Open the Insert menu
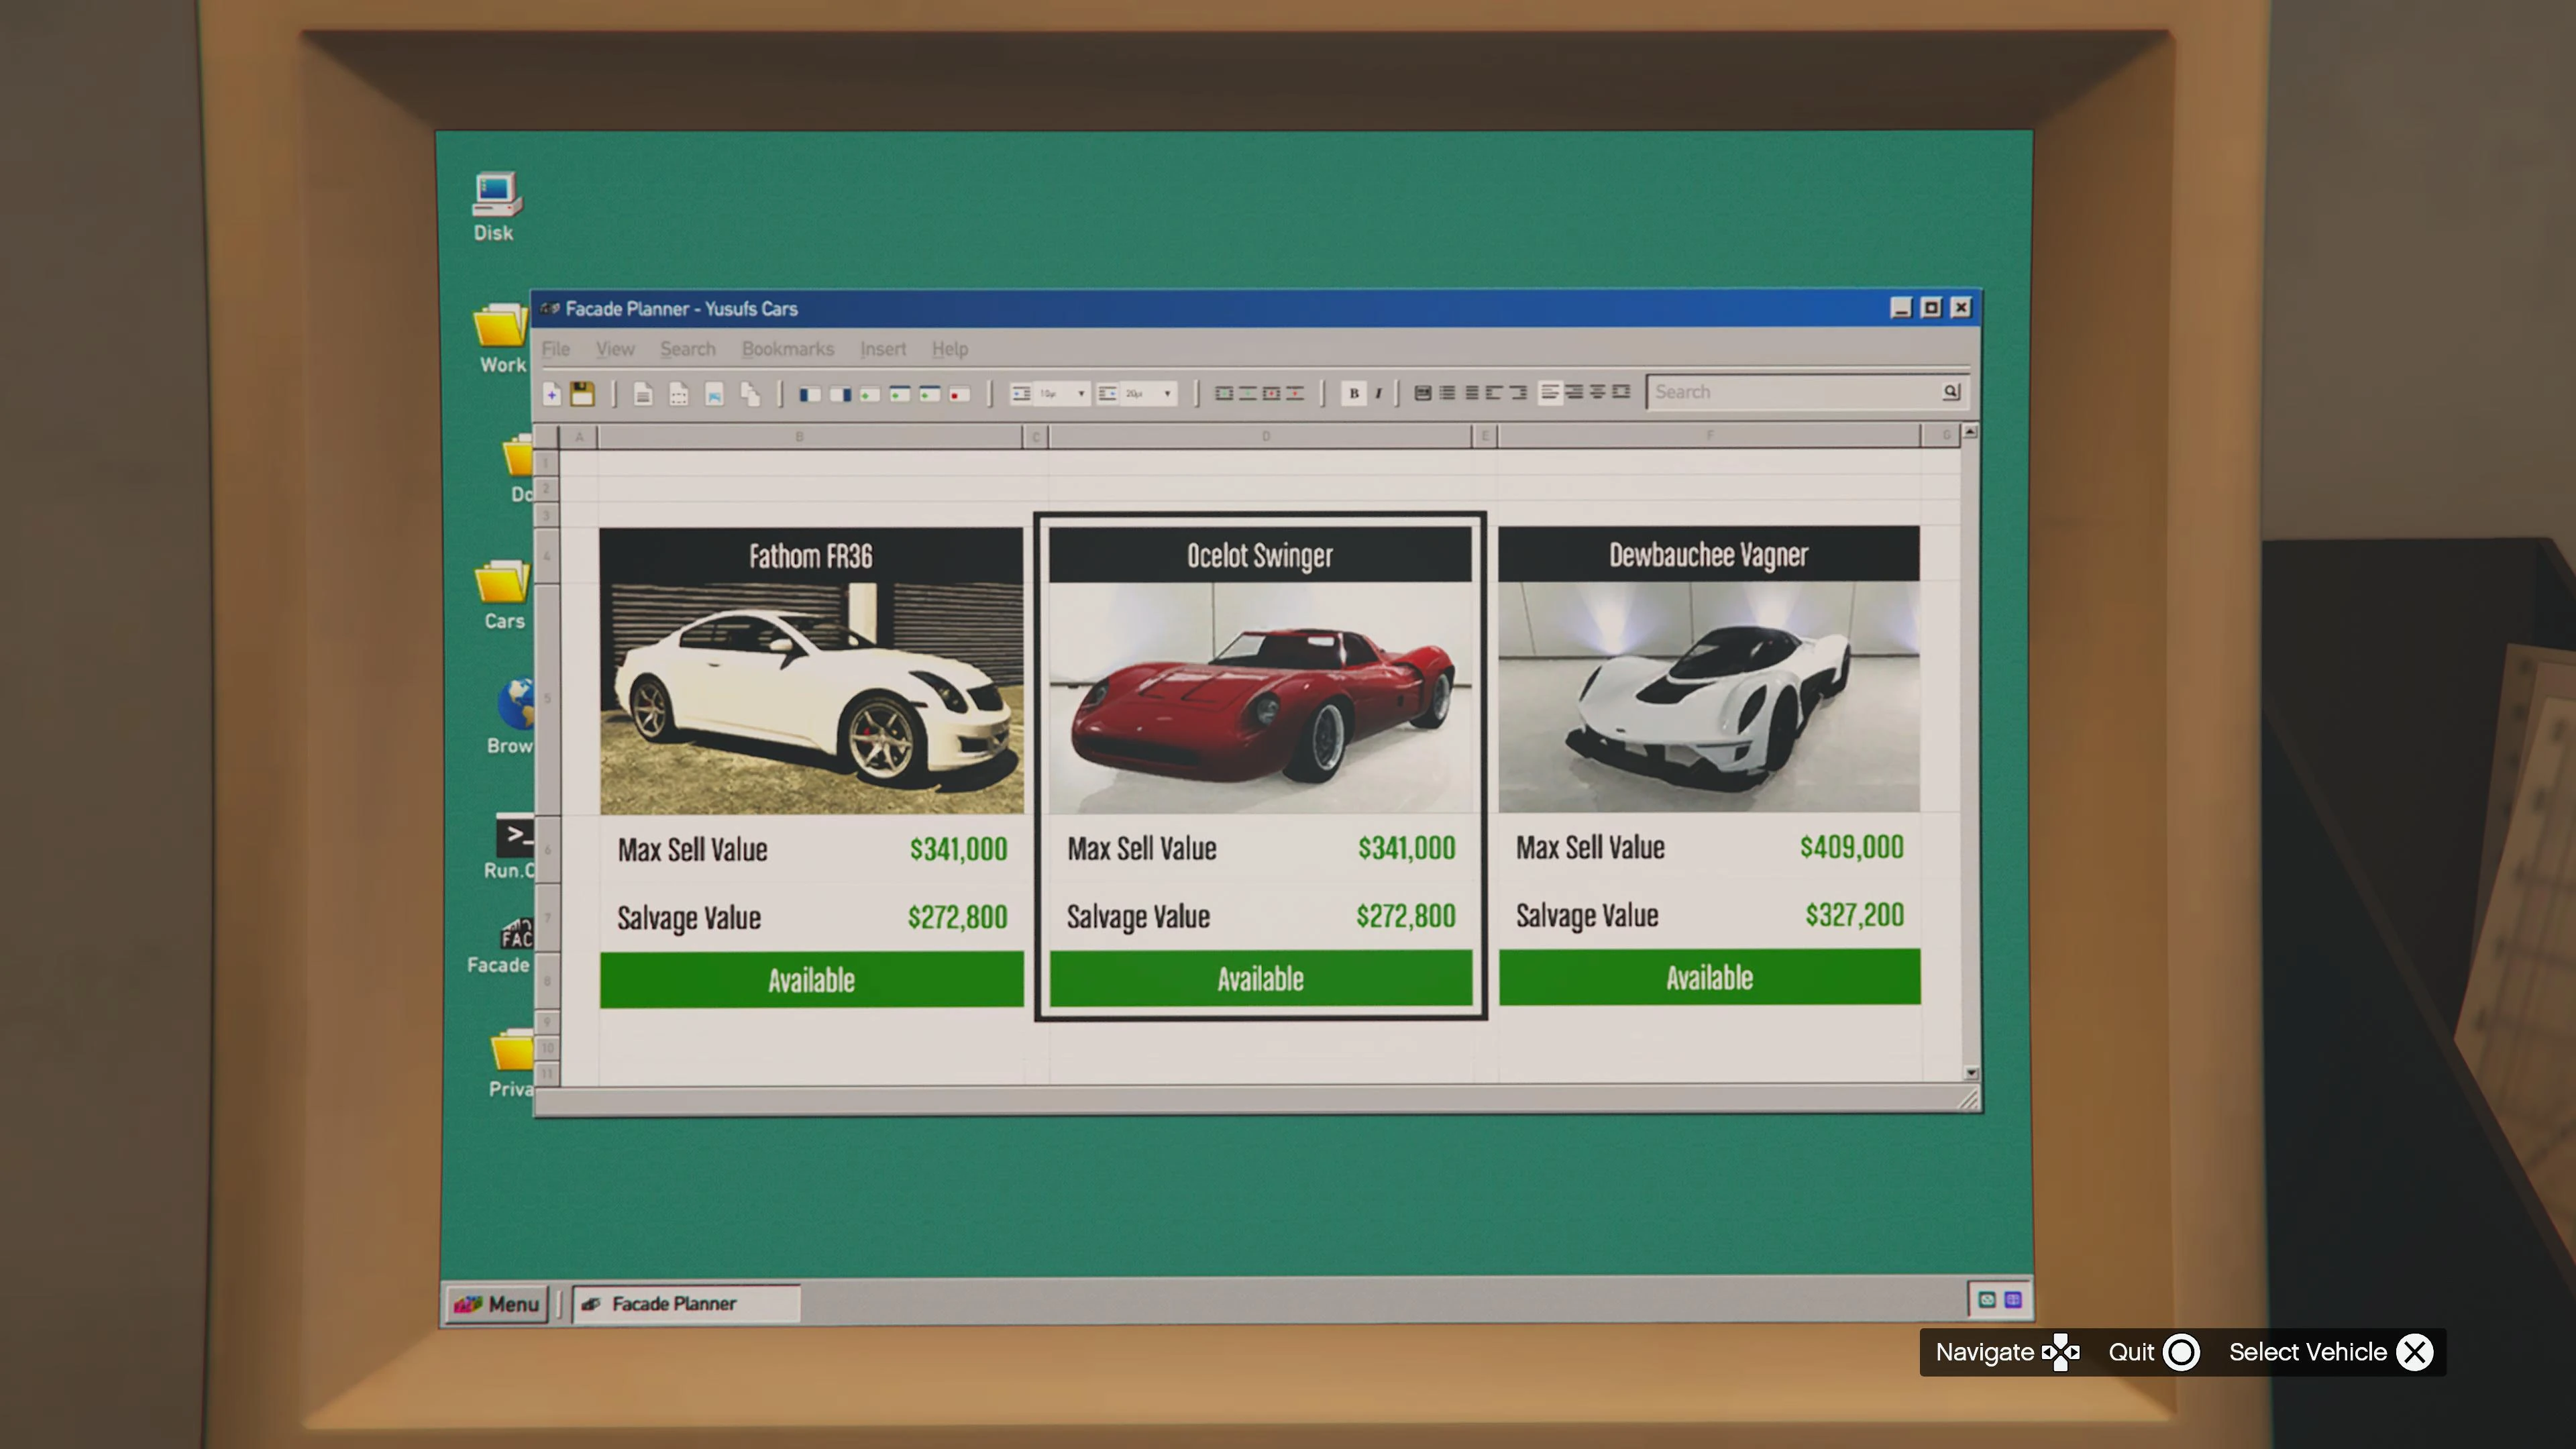Screen dimensions: 2576x1449 pos(883,349)
